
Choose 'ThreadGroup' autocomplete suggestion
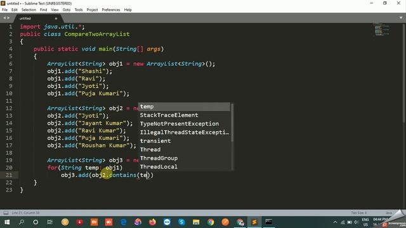pos(184,158)
